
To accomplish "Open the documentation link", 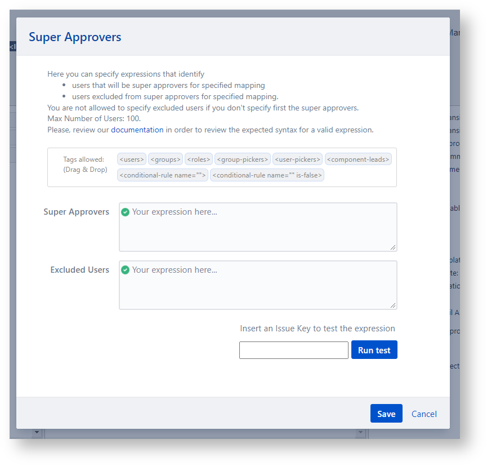I will coord(137,130).
